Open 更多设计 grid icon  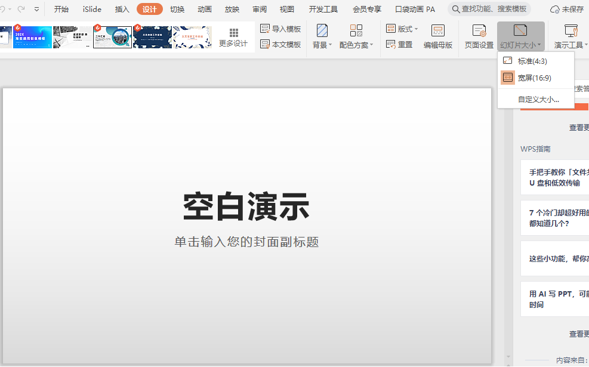[234, 33]
